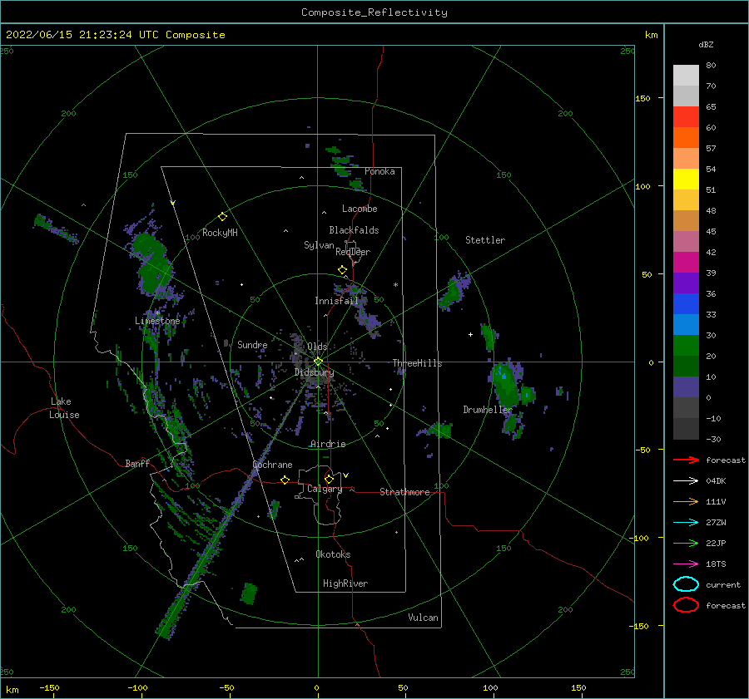The width and height of the screenshot is (749, 699).
Task: Click the bright green swatch between 30 and 20 dBZ
Action: (x=686, y=346)
